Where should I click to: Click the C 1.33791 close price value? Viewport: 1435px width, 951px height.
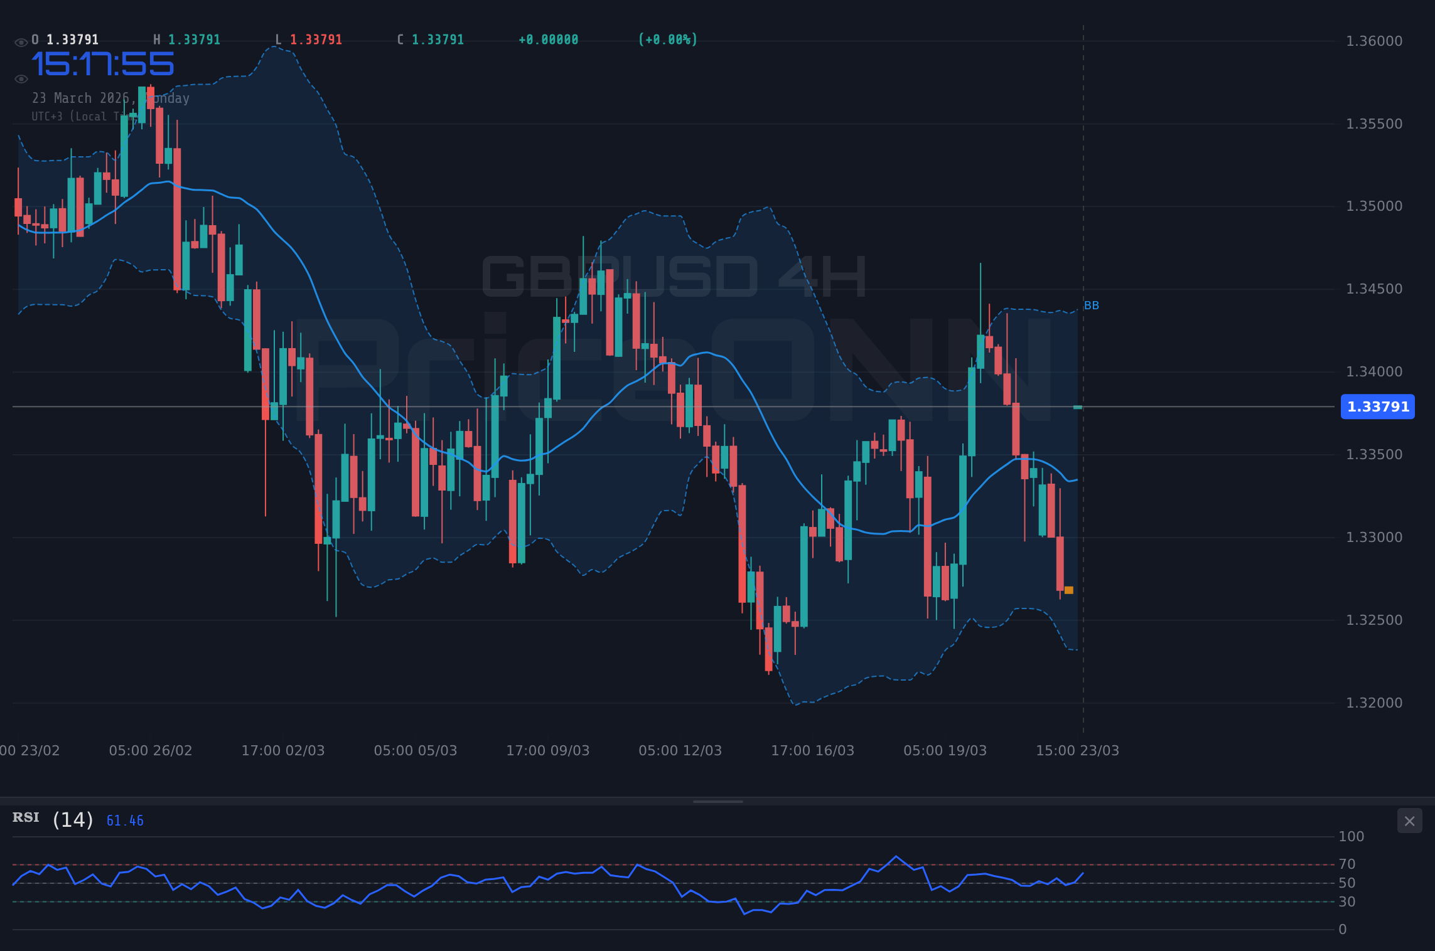(x=436, y=39)
